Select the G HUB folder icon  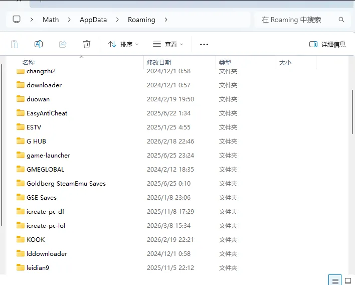21,141
